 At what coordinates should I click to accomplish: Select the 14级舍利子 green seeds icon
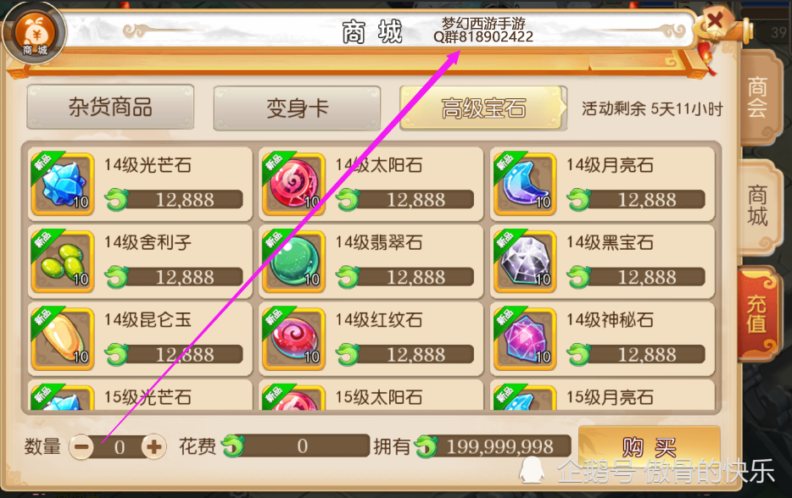click(x=63, y=262)
